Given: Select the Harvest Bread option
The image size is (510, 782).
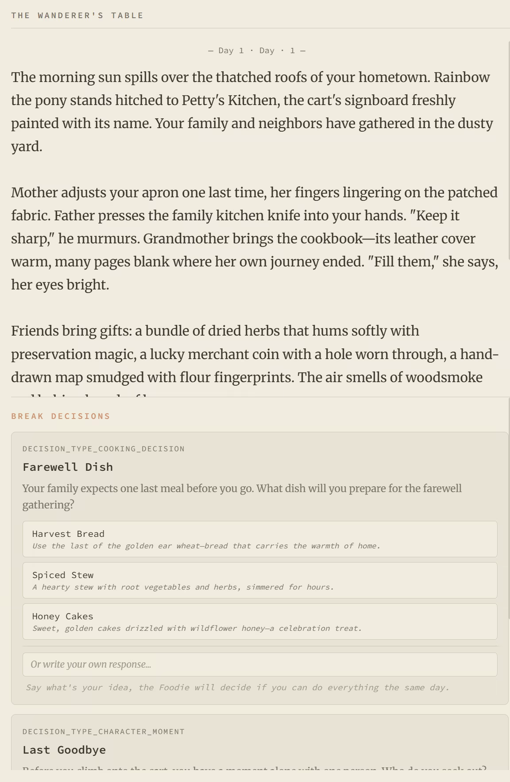Looking at the screenshot, I should coord(259,539).
